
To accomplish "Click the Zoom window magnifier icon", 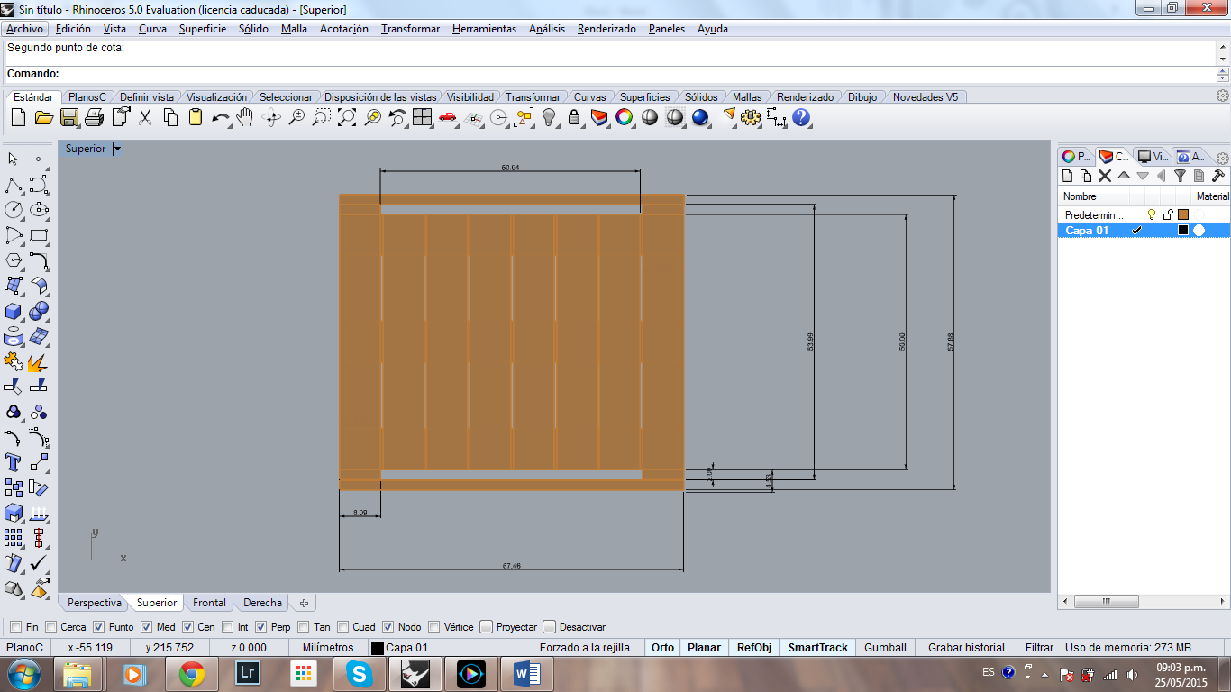I will coord(322,117).
